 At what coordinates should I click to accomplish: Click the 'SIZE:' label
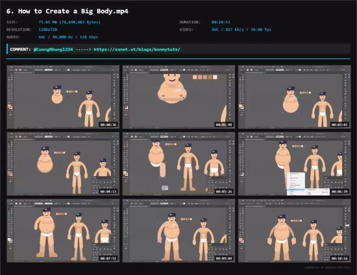pos(12,22)
